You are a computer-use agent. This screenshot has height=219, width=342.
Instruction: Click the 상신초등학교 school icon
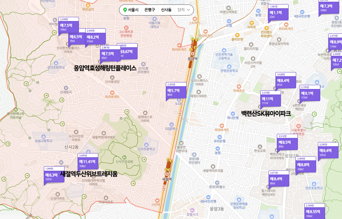pyautogui.click(x=56, y=63)
